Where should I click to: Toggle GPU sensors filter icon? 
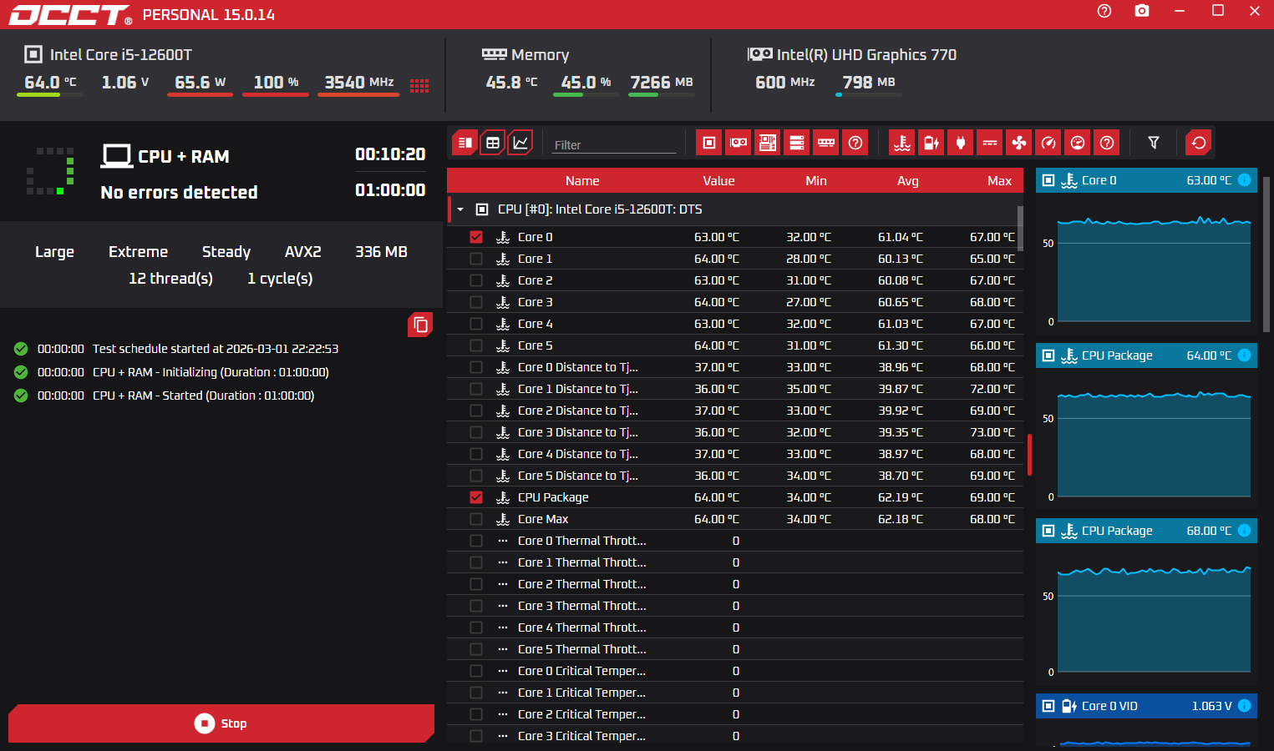[x=739, y=143]
